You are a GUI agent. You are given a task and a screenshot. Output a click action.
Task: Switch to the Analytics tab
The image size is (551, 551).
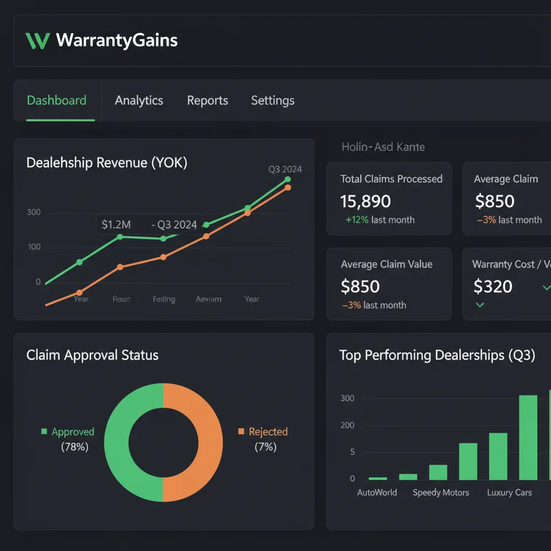point(139,100)
